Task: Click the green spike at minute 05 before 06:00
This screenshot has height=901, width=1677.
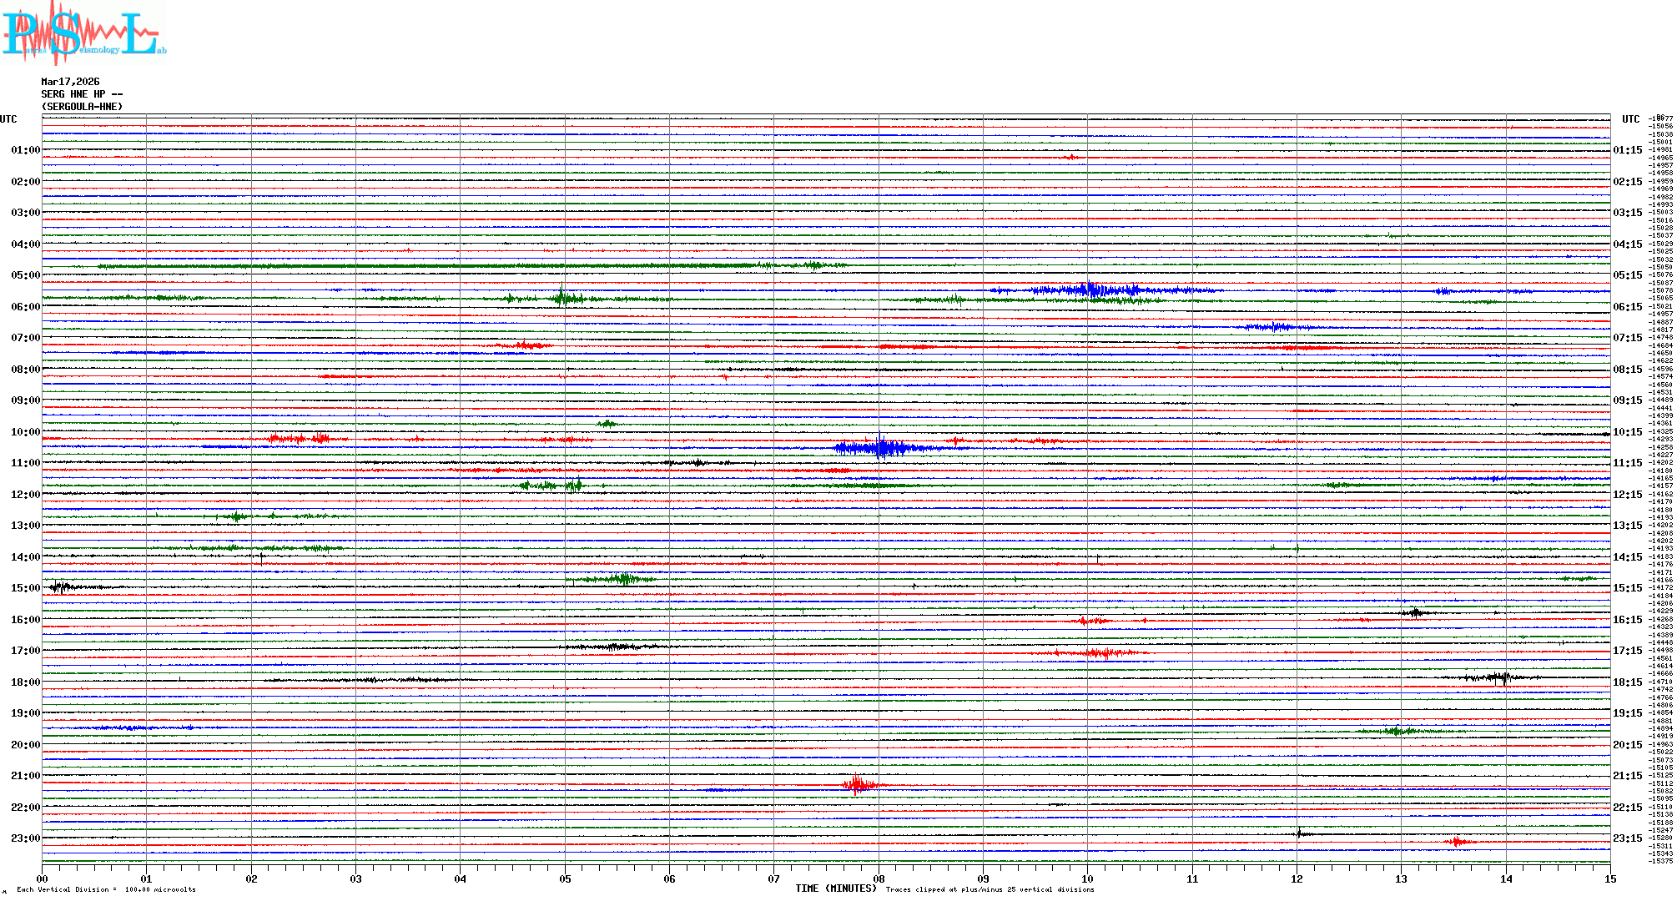Action: point(563,298)
